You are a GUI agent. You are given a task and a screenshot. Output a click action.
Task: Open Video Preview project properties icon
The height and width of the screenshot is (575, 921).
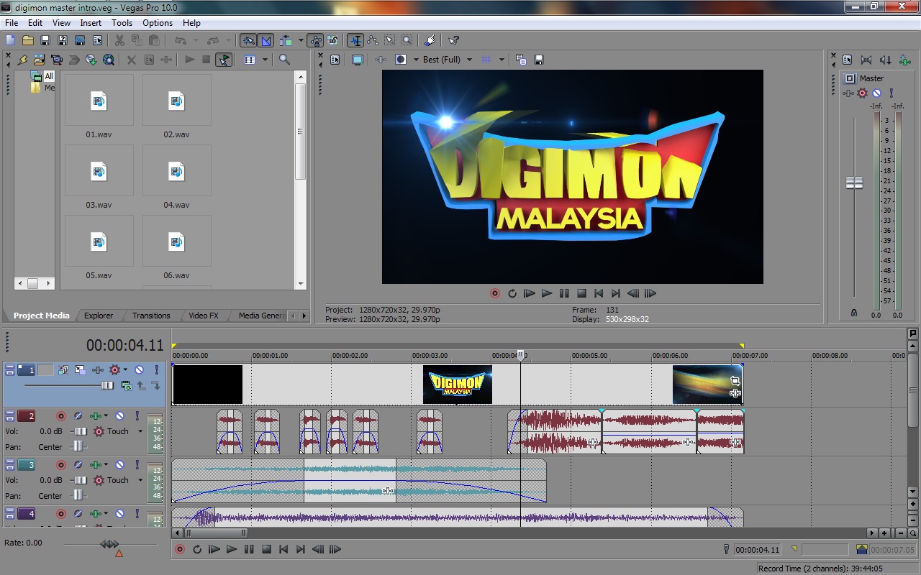[335, 60]
